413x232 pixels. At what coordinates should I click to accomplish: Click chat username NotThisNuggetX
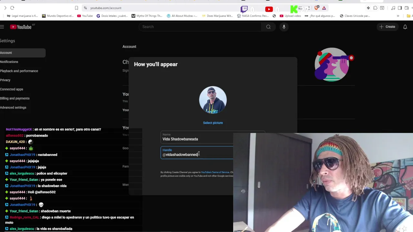tap(19, 129)
